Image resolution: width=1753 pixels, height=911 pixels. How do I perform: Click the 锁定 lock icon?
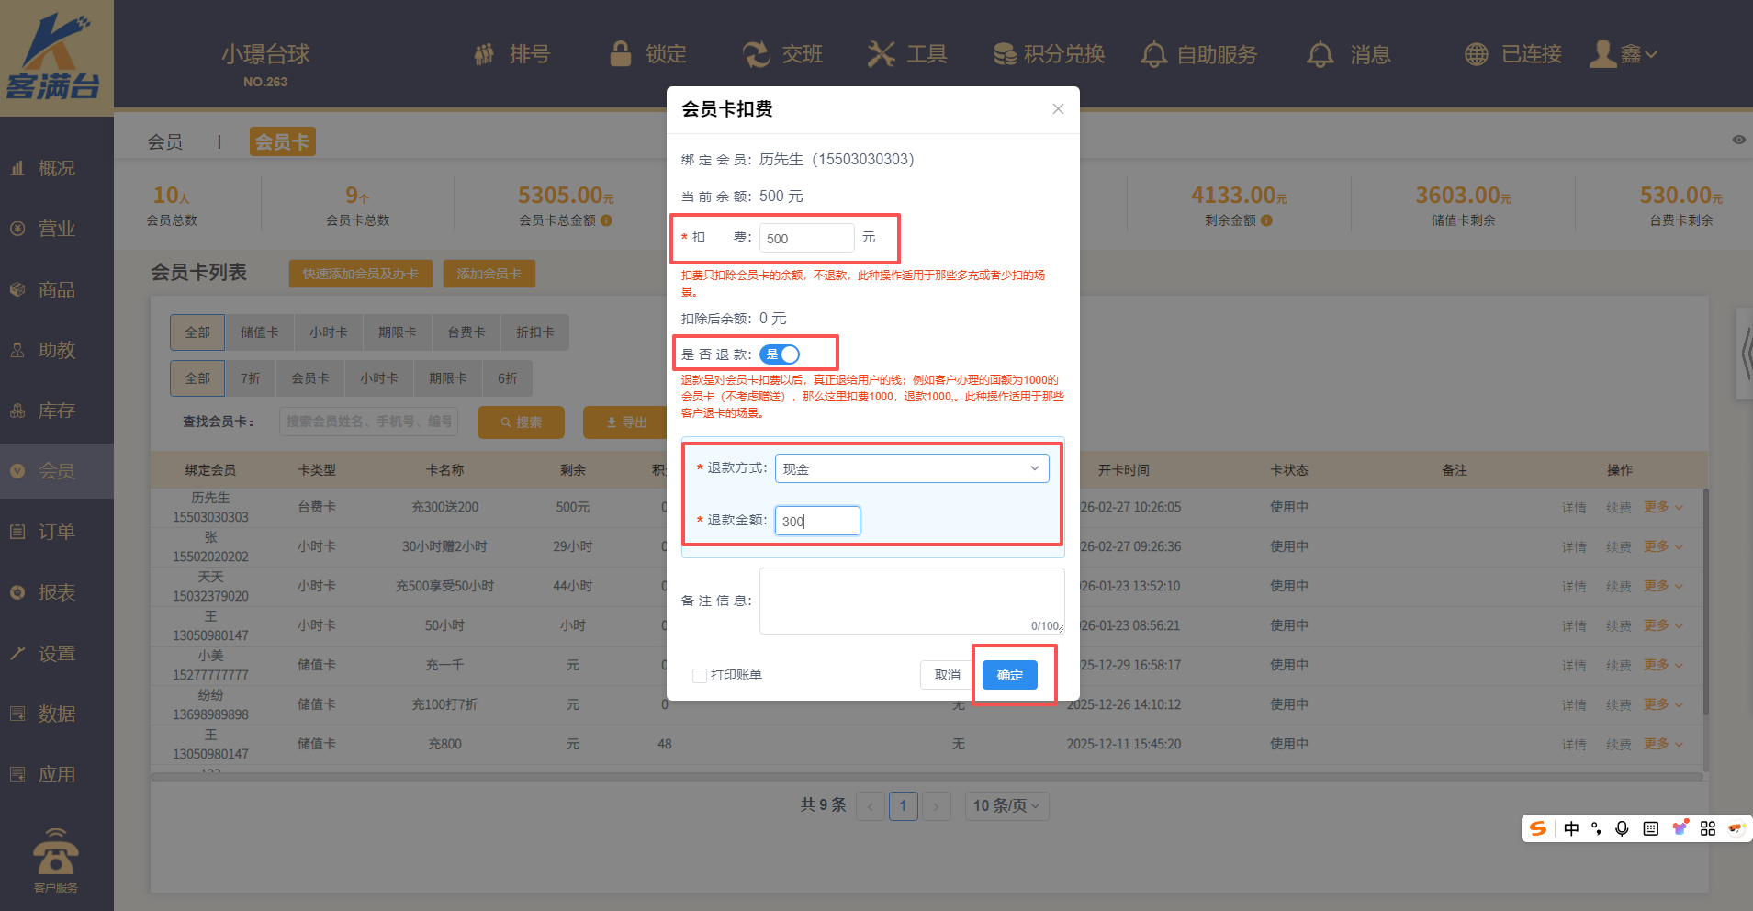621,54
